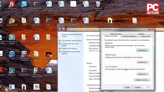Select the Plan_financiero spreadsheet icon
The height and width of the screenshot is (92, 164).
(x=37, y=38)
